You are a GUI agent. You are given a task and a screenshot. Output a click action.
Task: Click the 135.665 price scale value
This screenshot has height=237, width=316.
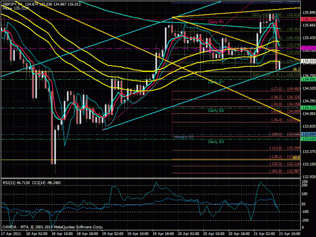point(309,25)
